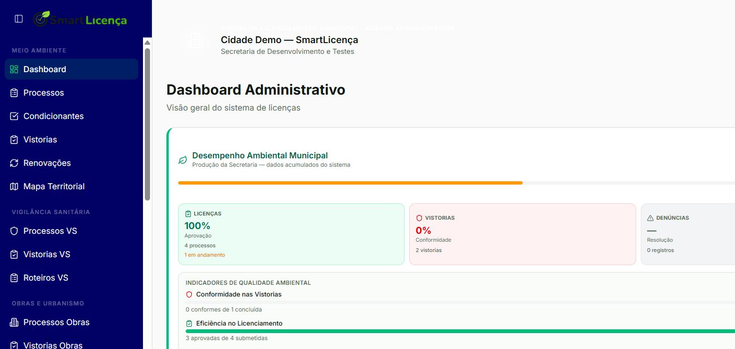This screenshot has height=349, width=735.
Task: Click the Renovações refresh icon
Action: pyautogui.click(x=14, y=163)
